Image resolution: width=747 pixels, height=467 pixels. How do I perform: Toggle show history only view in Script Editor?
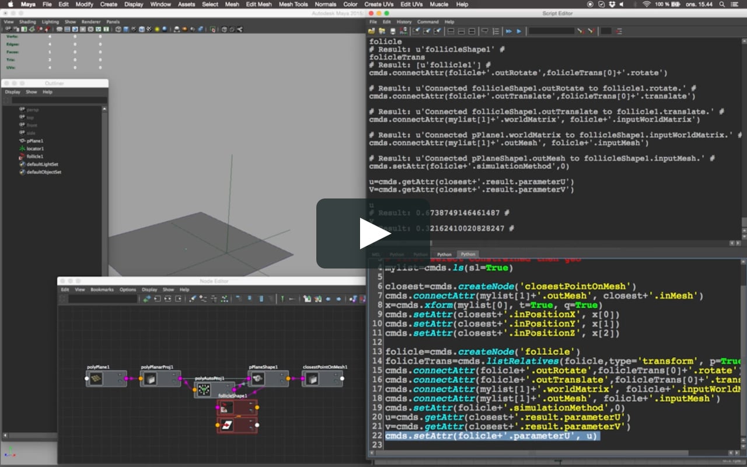[451, 31]
